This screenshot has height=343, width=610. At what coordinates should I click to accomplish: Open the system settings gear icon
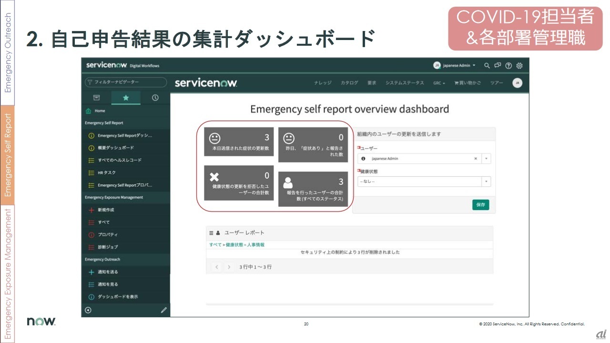click(x=519, y=65)
